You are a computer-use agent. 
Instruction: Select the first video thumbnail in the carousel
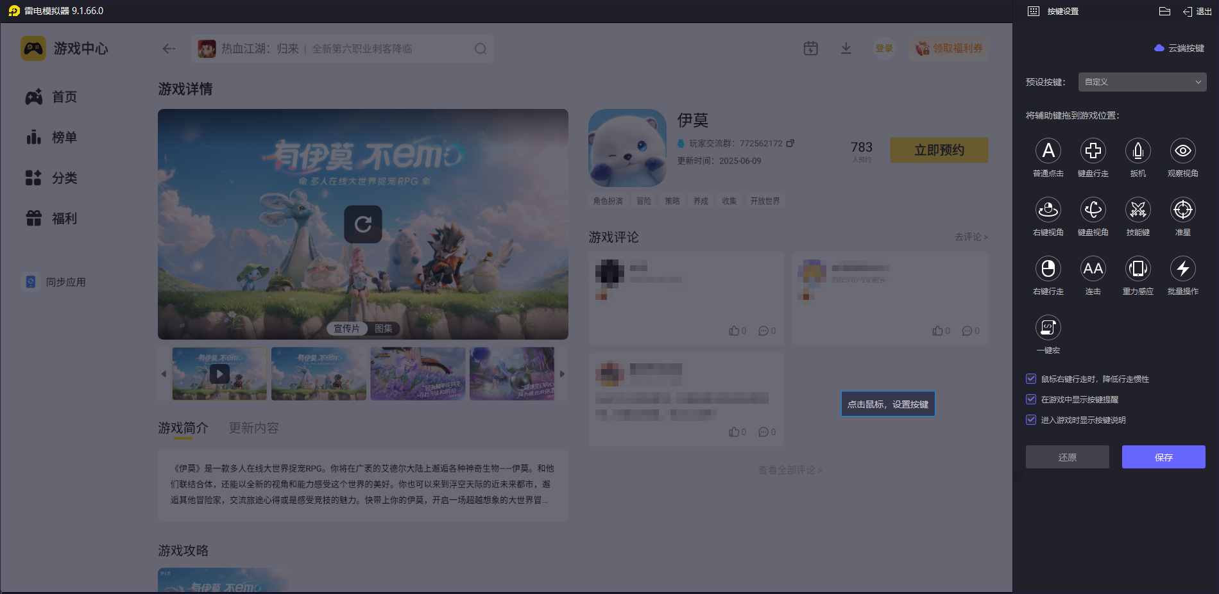(x=219, y=374)
